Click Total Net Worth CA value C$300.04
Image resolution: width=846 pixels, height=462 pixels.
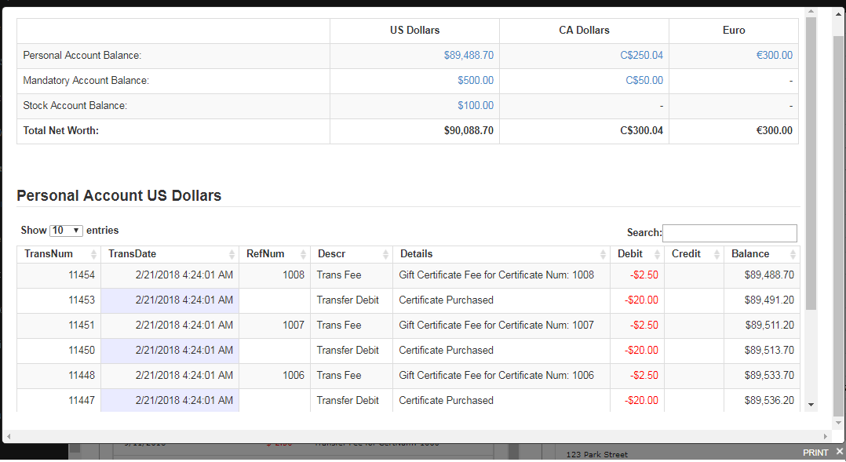click(x=641, y=130)
